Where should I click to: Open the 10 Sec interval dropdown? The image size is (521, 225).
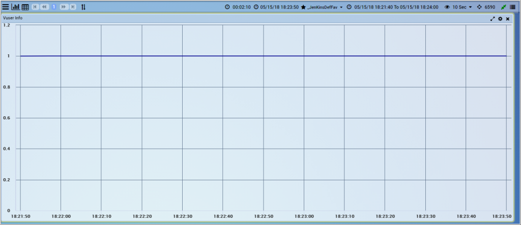(x=462, y=7)
